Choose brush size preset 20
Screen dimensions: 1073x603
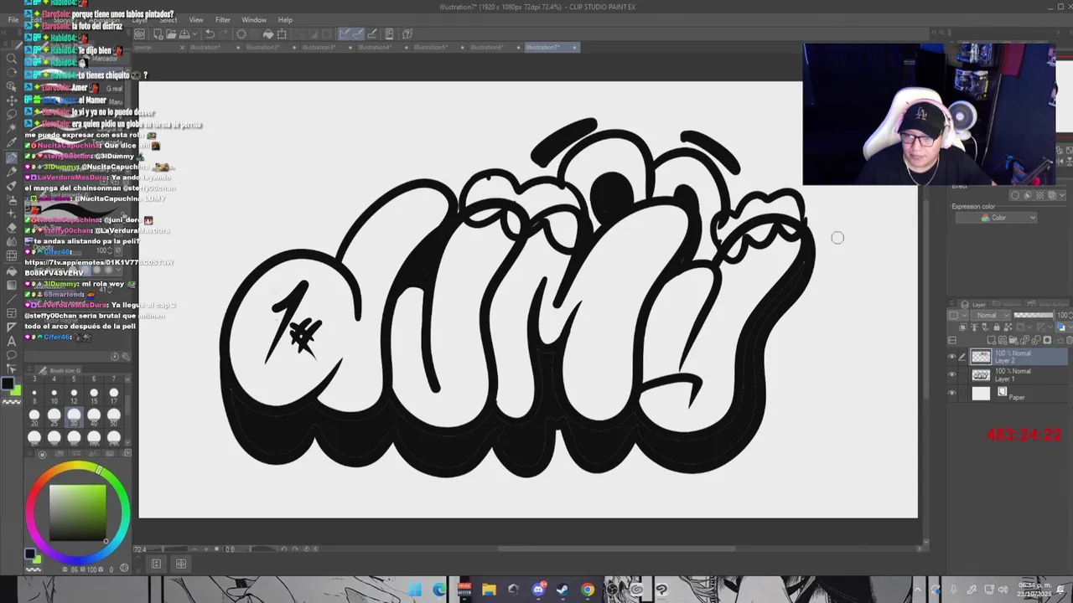(x=34, y=418)
